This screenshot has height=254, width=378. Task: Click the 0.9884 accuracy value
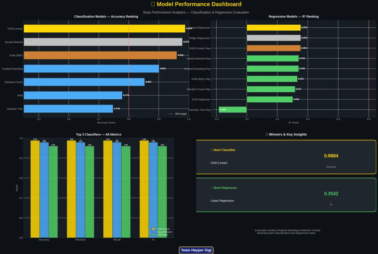click(331, 156)
